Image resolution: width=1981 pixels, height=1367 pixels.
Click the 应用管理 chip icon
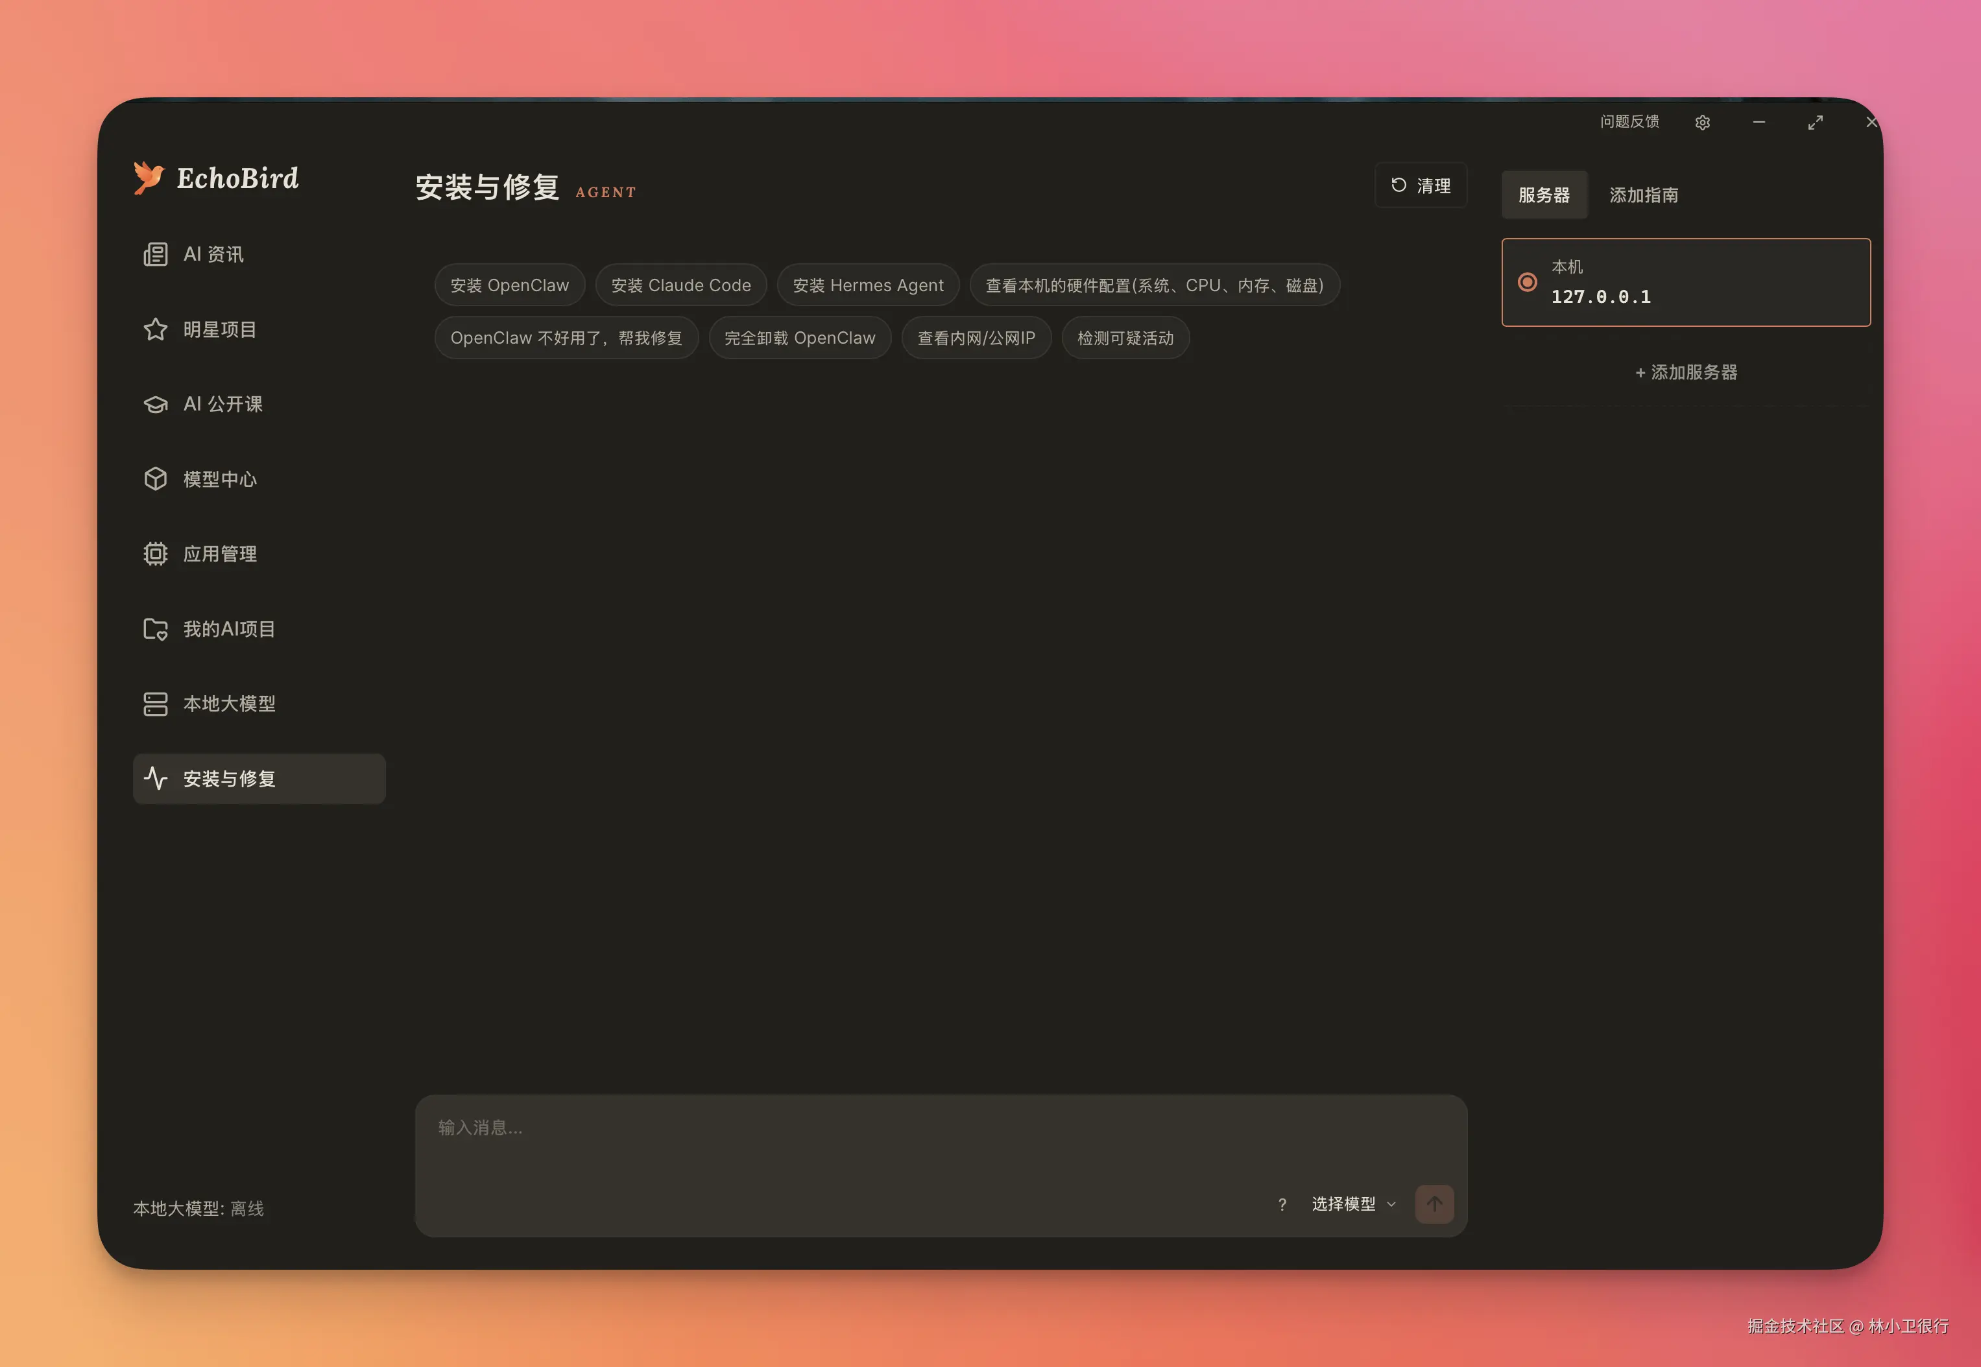point(155,554)
